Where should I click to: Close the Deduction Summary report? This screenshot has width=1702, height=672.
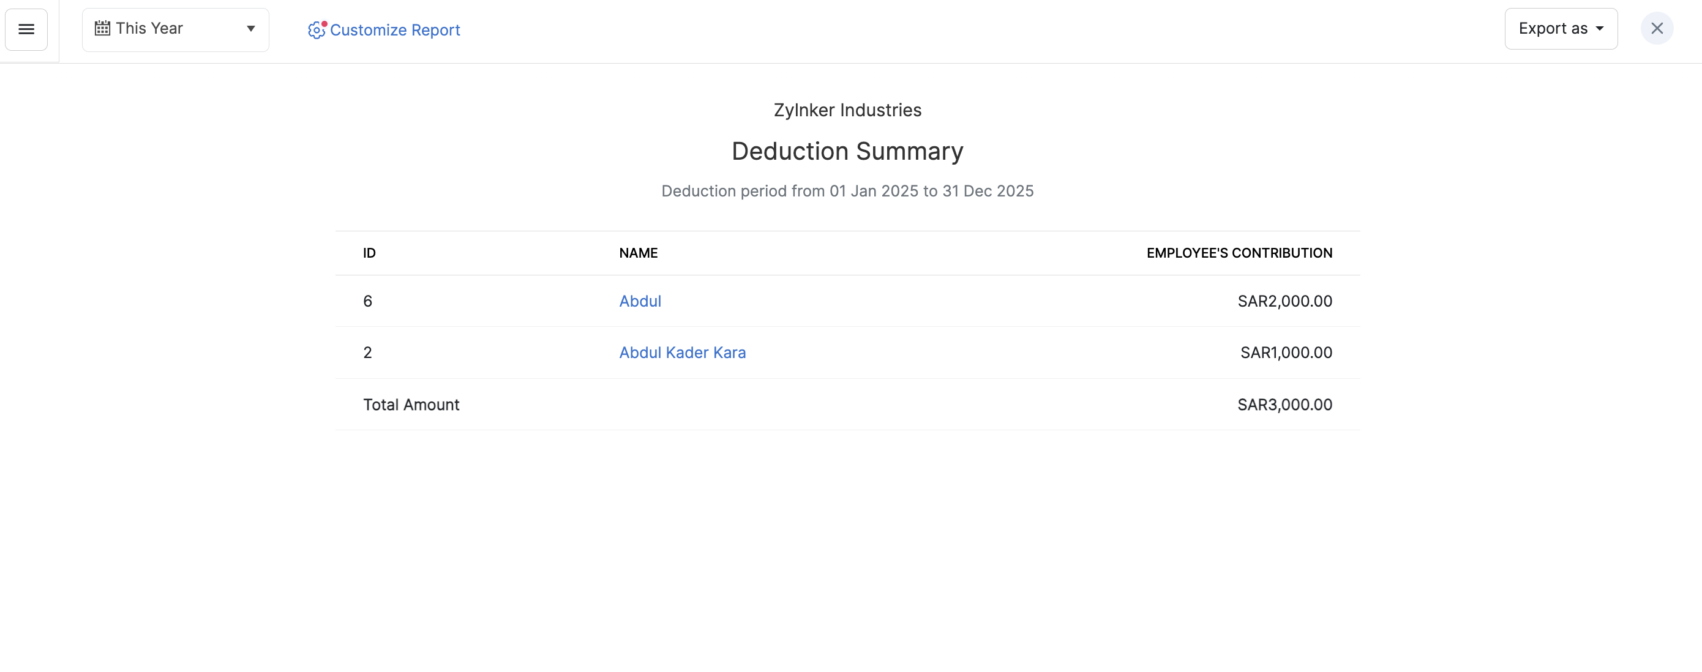point(1657,28)
